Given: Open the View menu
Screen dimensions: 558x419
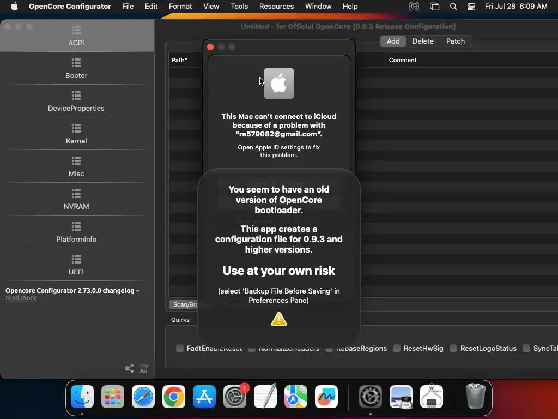Looking at the screenshot, I should click(x=211, y=7).
